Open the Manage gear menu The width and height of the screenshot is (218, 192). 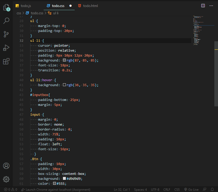tap(6, 179)
